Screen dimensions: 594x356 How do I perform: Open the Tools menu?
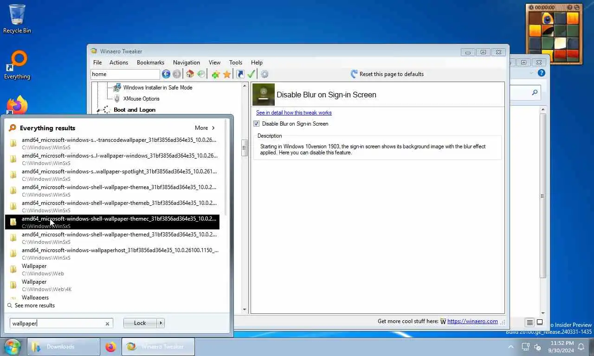pos(236,63)
